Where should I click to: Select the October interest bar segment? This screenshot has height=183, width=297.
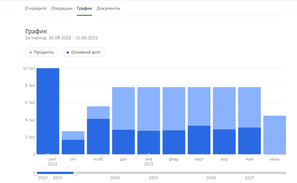click(x=73, y=136)
